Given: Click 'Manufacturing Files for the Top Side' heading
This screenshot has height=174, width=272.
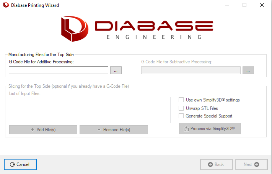Looking at the screenshot, I should (x=41, y=55).
